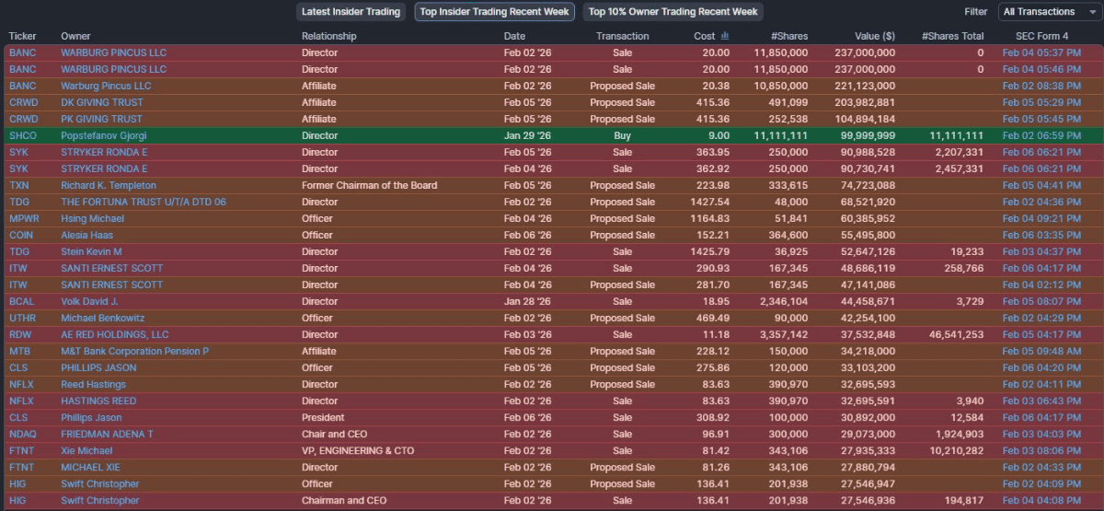Image resolution: width=1104 pixels, height=511 pixels.
Task: Sort by the #Shares Total column header
Action: coord(952,36)
